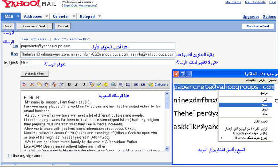
Task: Check the Use my signature box
Action: [x=10, y=155]
